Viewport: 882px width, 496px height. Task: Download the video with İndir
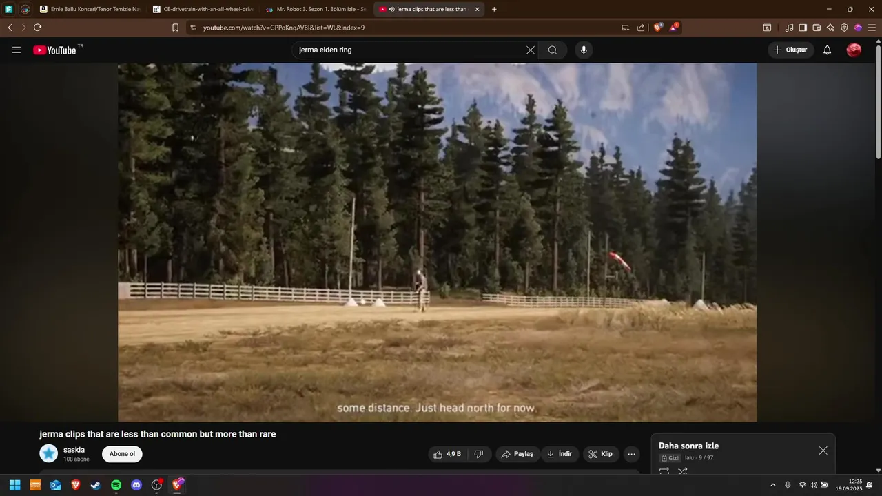click(560, 454)
